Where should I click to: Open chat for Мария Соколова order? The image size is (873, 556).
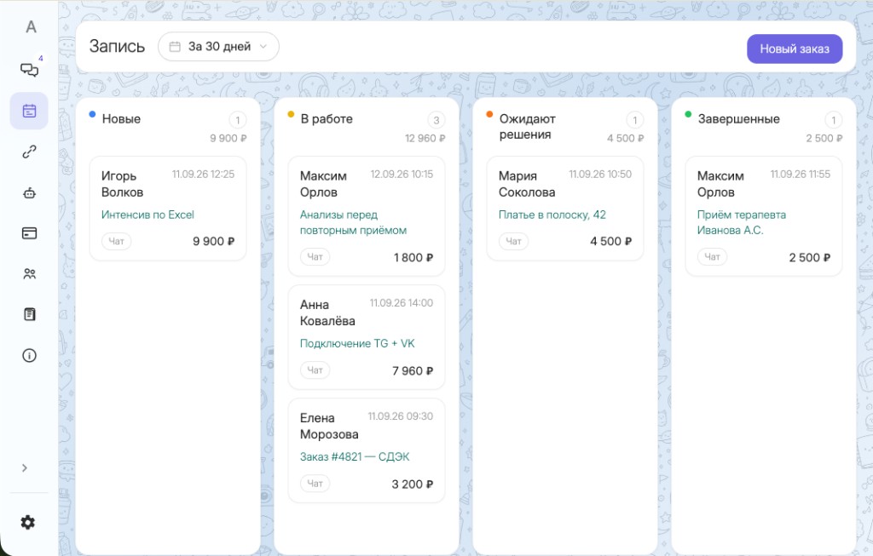pyautogui.click(x=513, y=241)
